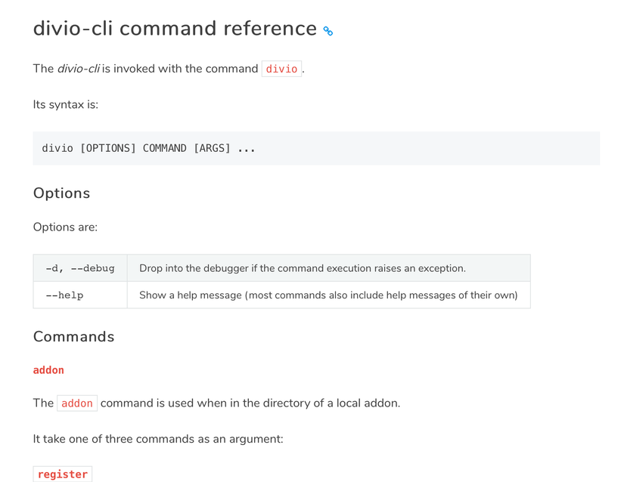
Task: Click the '--help' option cell
Action: 80,295
